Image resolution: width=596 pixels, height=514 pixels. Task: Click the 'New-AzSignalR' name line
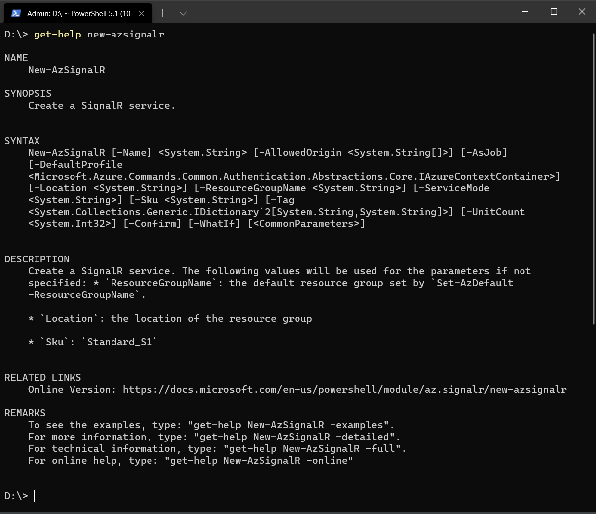tap(67, 70)
